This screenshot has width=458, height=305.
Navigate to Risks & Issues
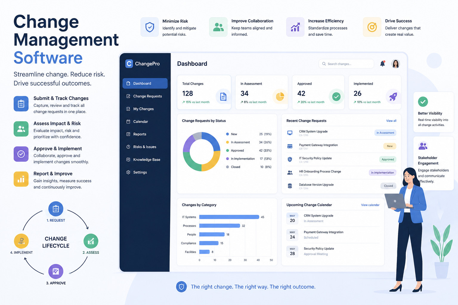[145, 147]
